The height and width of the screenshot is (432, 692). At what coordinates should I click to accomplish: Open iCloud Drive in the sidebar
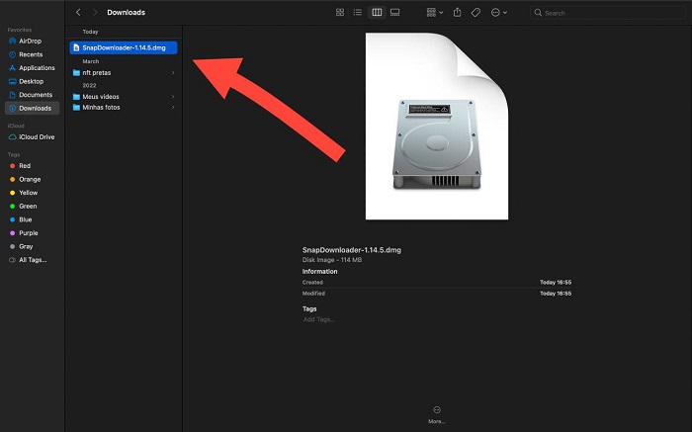point(37,137)
